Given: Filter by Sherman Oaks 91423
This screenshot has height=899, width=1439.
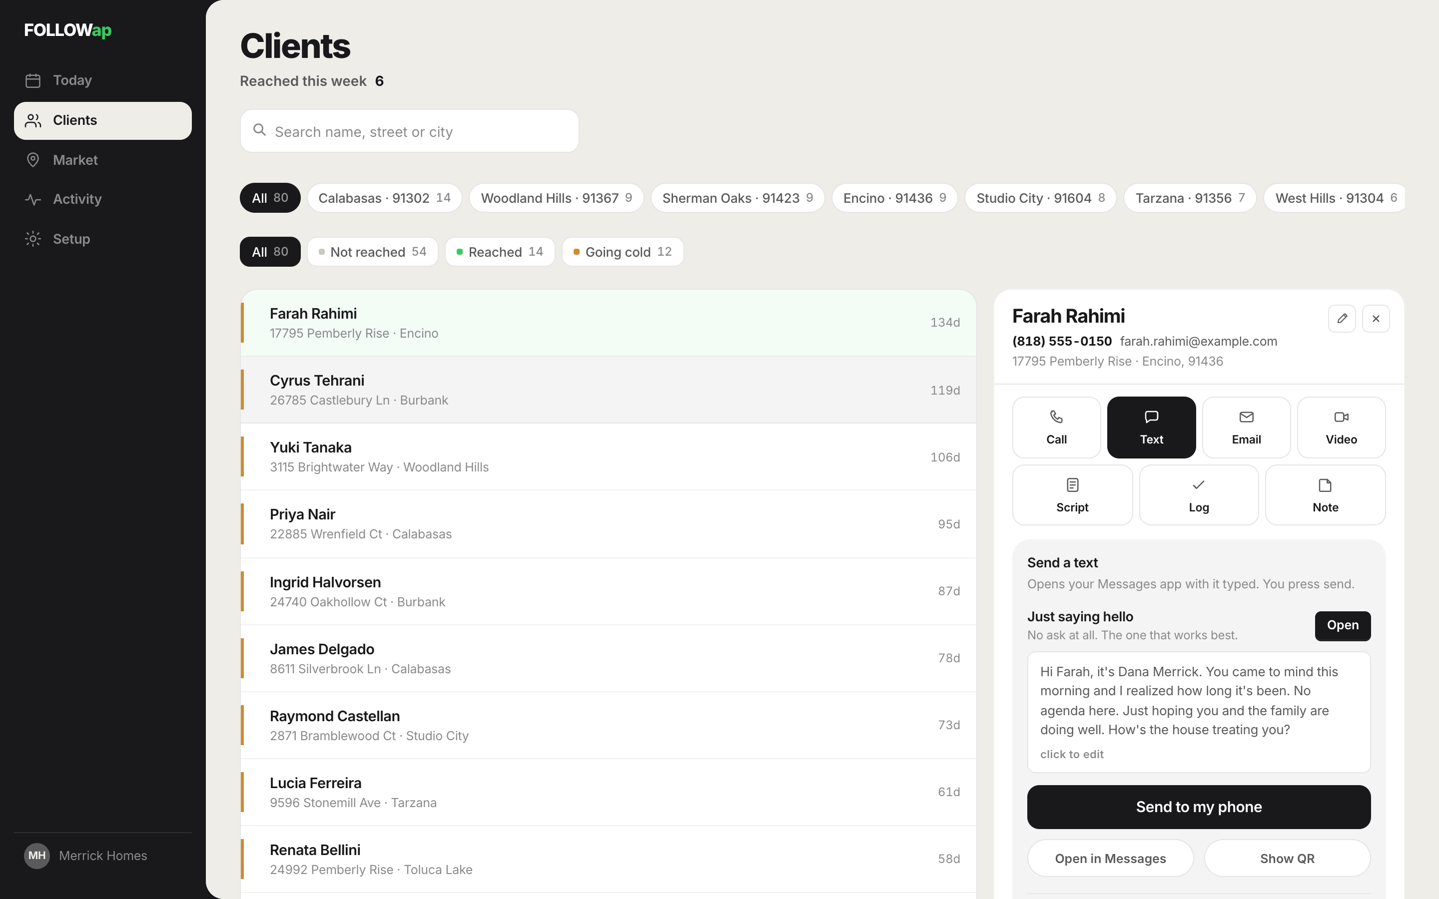Looking at the screenshot, I should [737, 198].
